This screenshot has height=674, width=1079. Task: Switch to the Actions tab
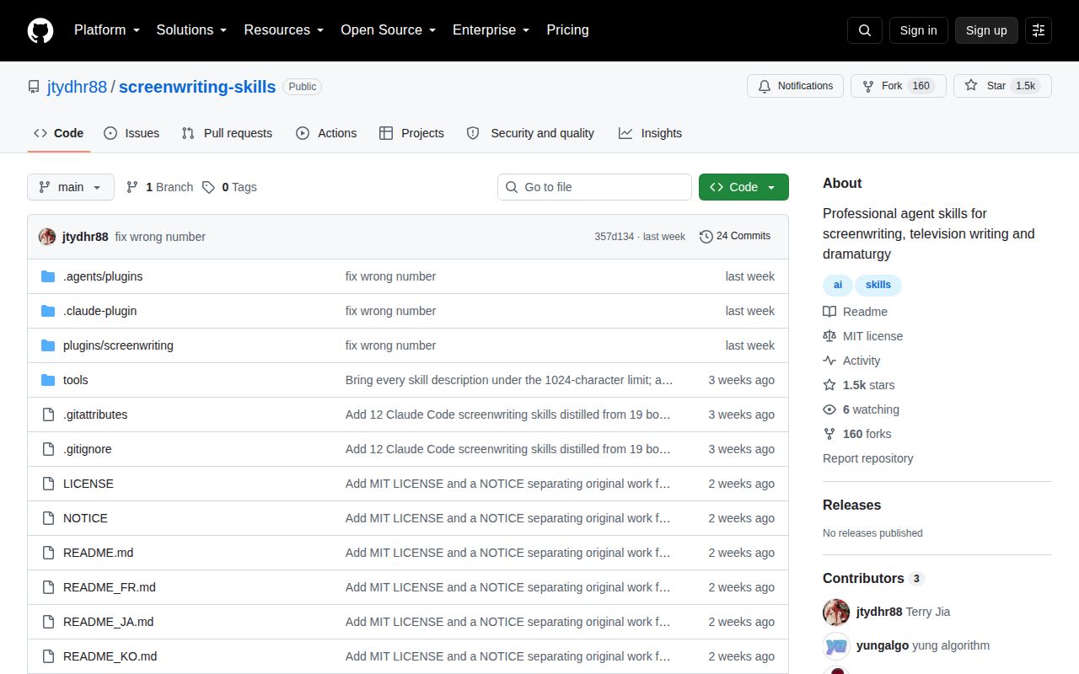326,133
